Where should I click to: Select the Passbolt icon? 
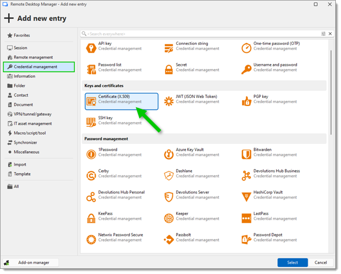tap(168, 239)
